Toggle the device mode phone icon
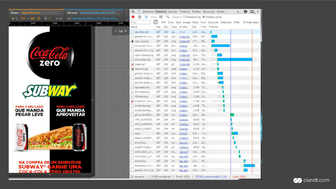This screenshot has height=189, width=336. [139, 11]
